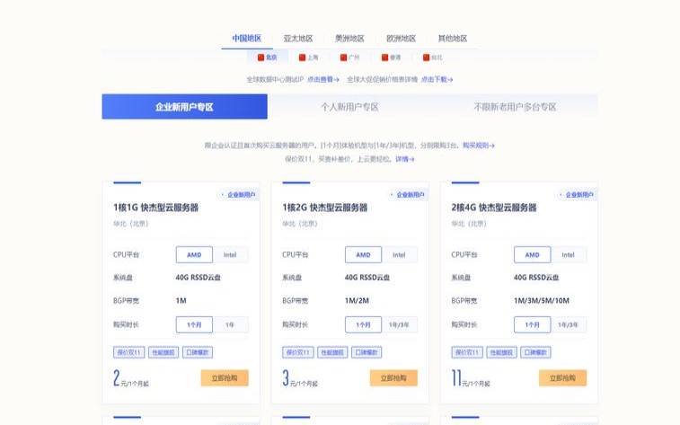Switch to the 欧洲地区 region tab
680x425 pixels.
point(402,38)
